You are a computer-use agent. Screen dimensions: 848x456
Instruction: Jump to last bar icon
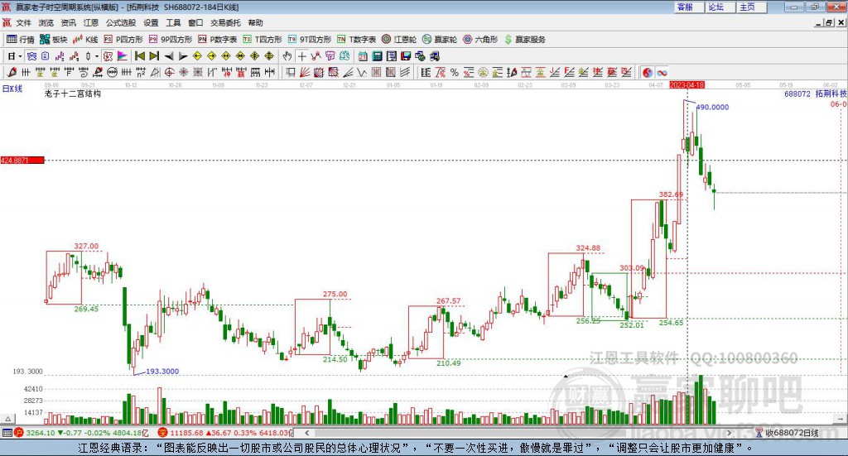click(154, 56)
